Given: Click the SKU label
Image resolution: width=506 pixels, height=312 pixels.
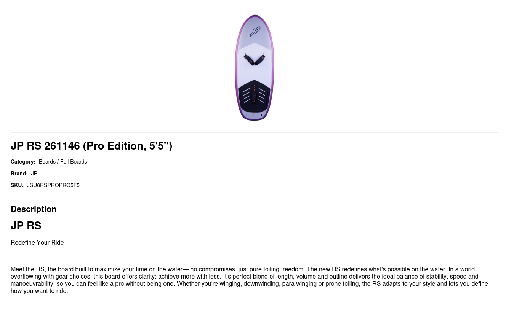Looking at the screenshot, I should [17, 185].
